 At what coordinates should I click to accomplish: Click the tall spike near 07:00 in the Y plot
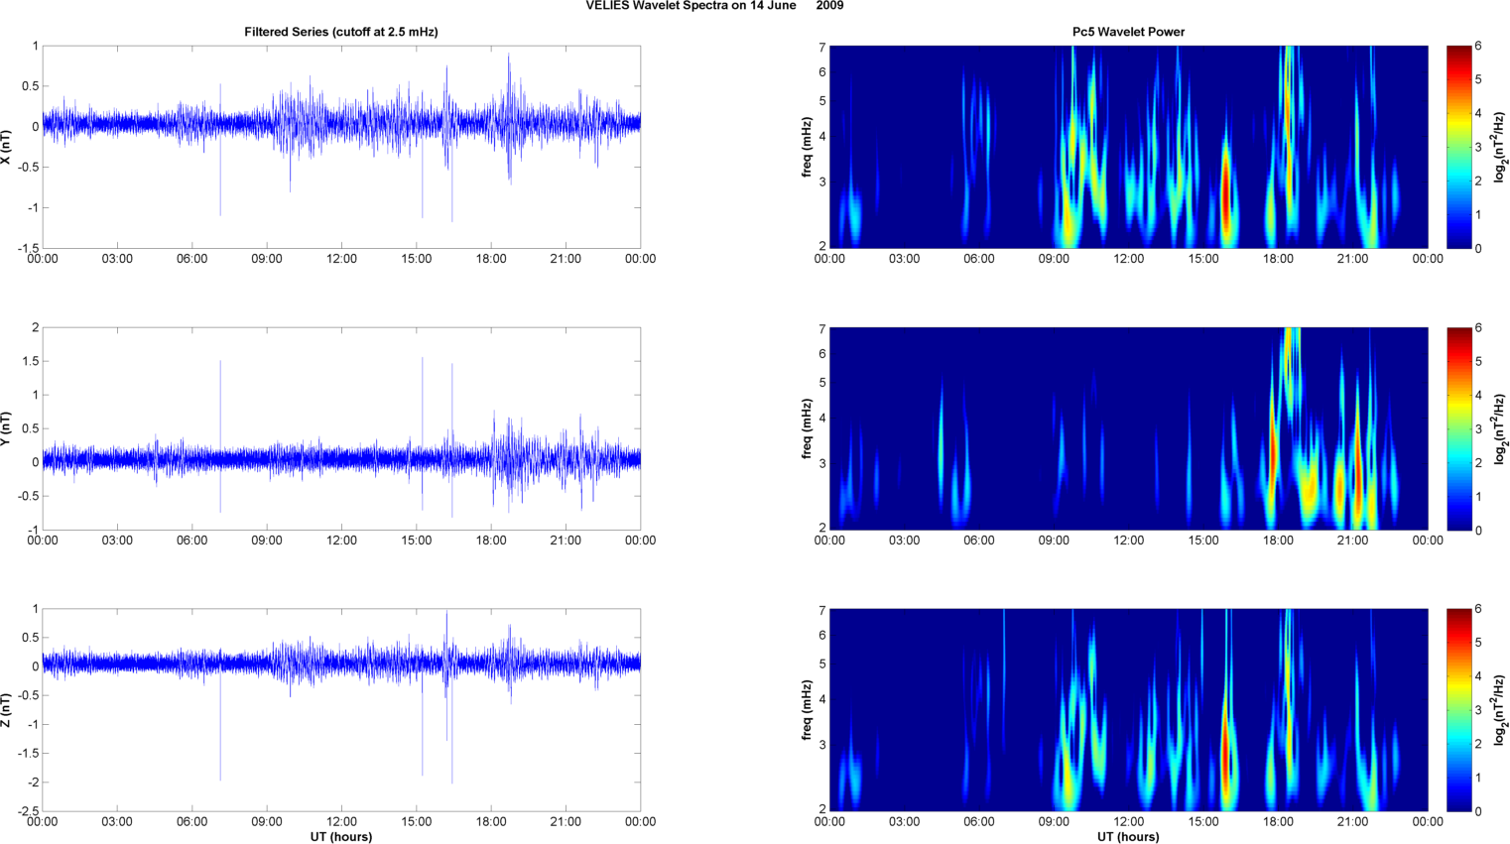click(220, 436)
